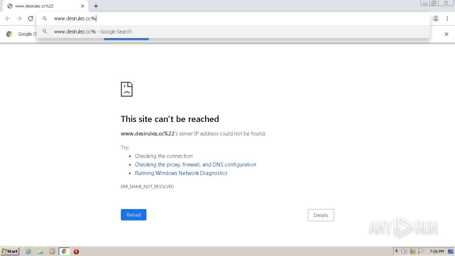Click the search icon in suggestion row
The height and width of the screenshot is (256, 455).
click(x=45, y=31)
